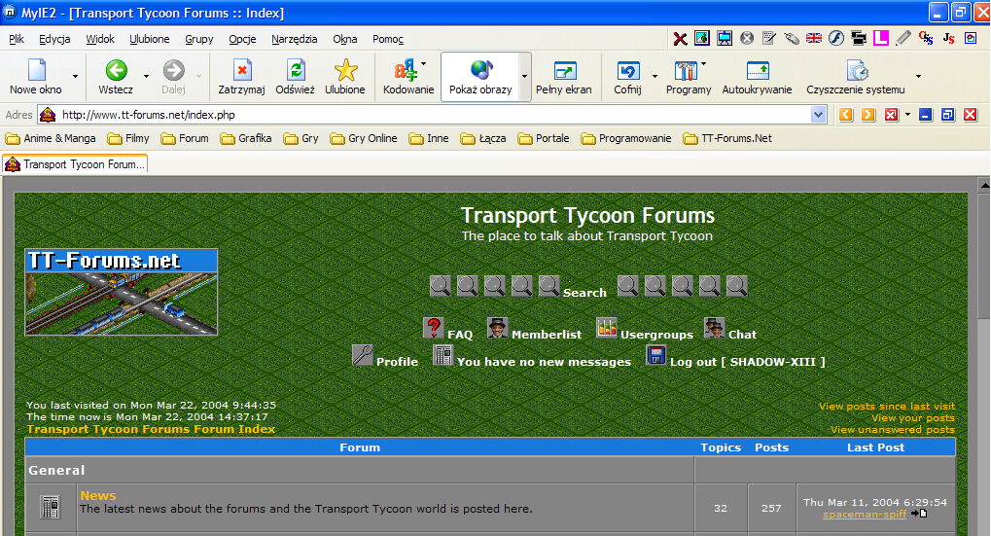Toggle the Flash icon in top toolbar

[836, 39]
